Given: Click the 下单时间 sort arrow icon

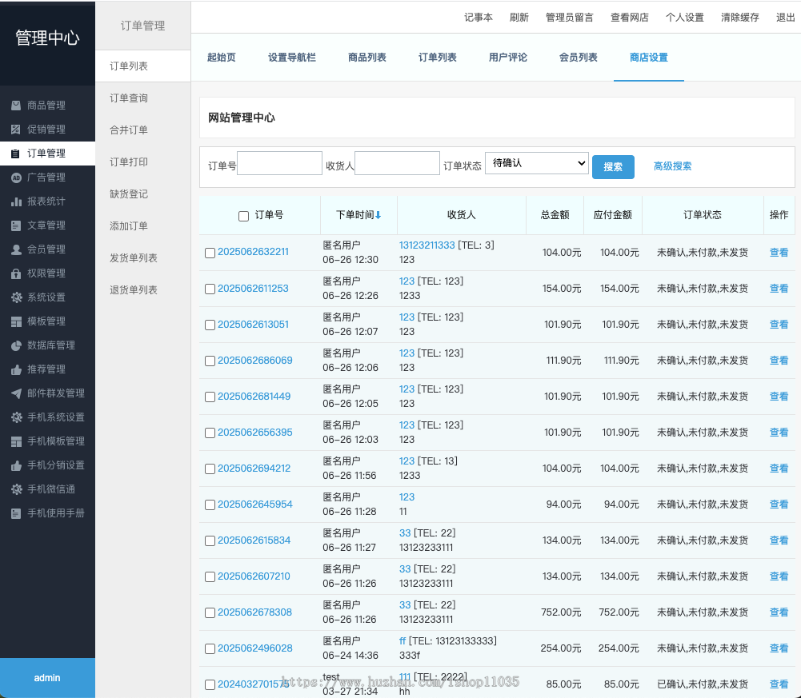Looking at the screenshot, I should [x=378, y=215].
